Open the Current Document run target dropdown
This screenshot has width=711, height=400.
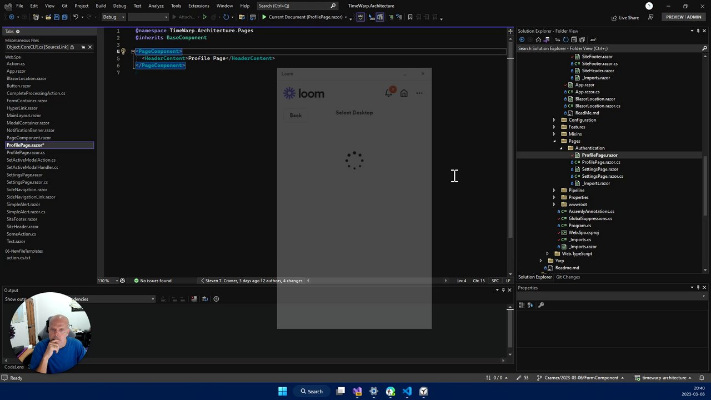[x=346, y=17]
